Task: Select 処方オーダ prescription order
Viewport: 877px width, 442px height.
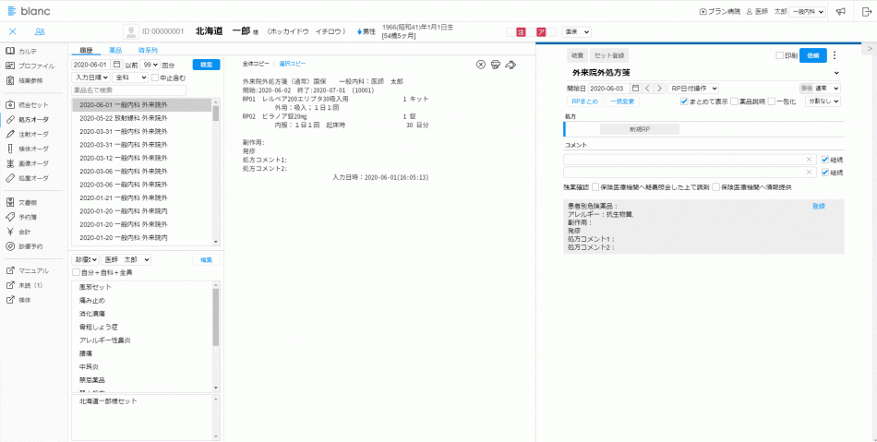Action: click(x=28, y=120)
